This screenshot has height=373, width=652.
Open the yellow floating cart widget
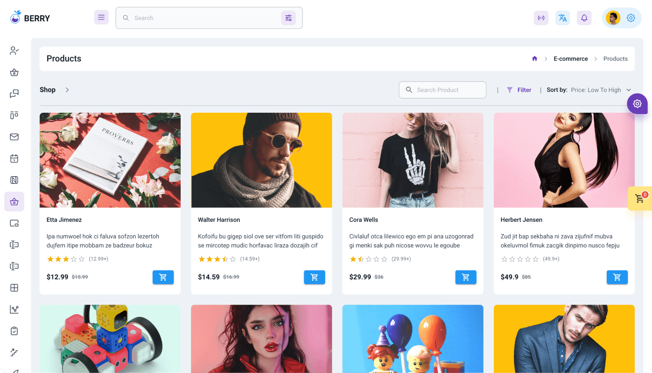pyautogui.click(x=640, y=198)
